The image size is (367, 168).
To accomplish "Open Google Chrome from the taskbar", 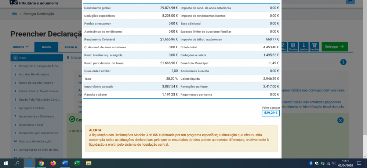I will point(41,163).
